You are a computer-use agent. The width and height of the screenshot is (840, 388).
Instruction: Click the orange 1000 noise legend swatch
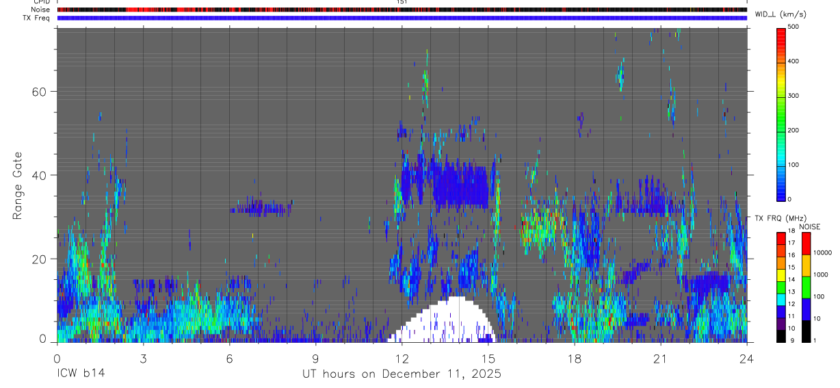click(x=806, y=266)
